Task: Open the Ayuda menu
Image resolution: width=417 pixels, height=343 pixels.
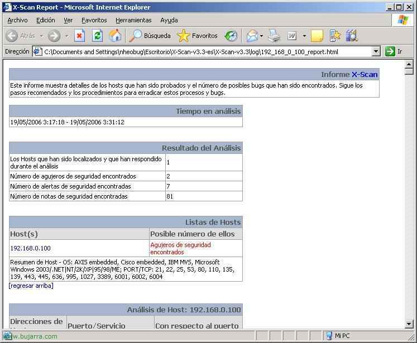Action: tap(169, 20)
